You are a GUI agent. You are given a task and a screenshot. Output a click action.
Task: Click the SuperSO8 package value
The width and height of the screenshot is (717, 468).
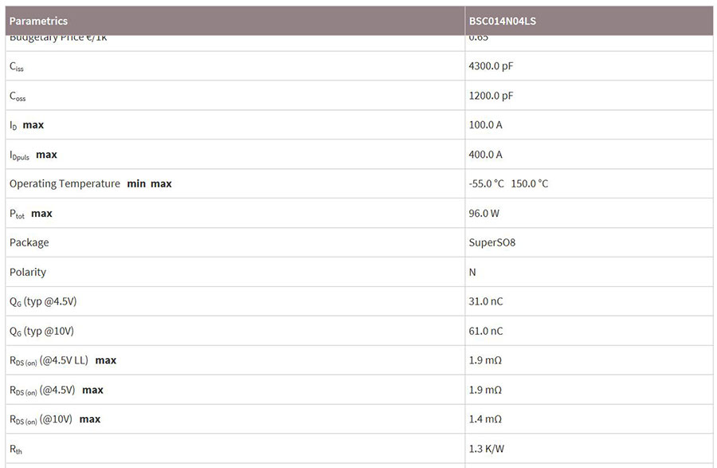tap(492, 242)
